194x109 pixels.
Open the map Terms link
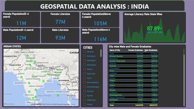73,104
